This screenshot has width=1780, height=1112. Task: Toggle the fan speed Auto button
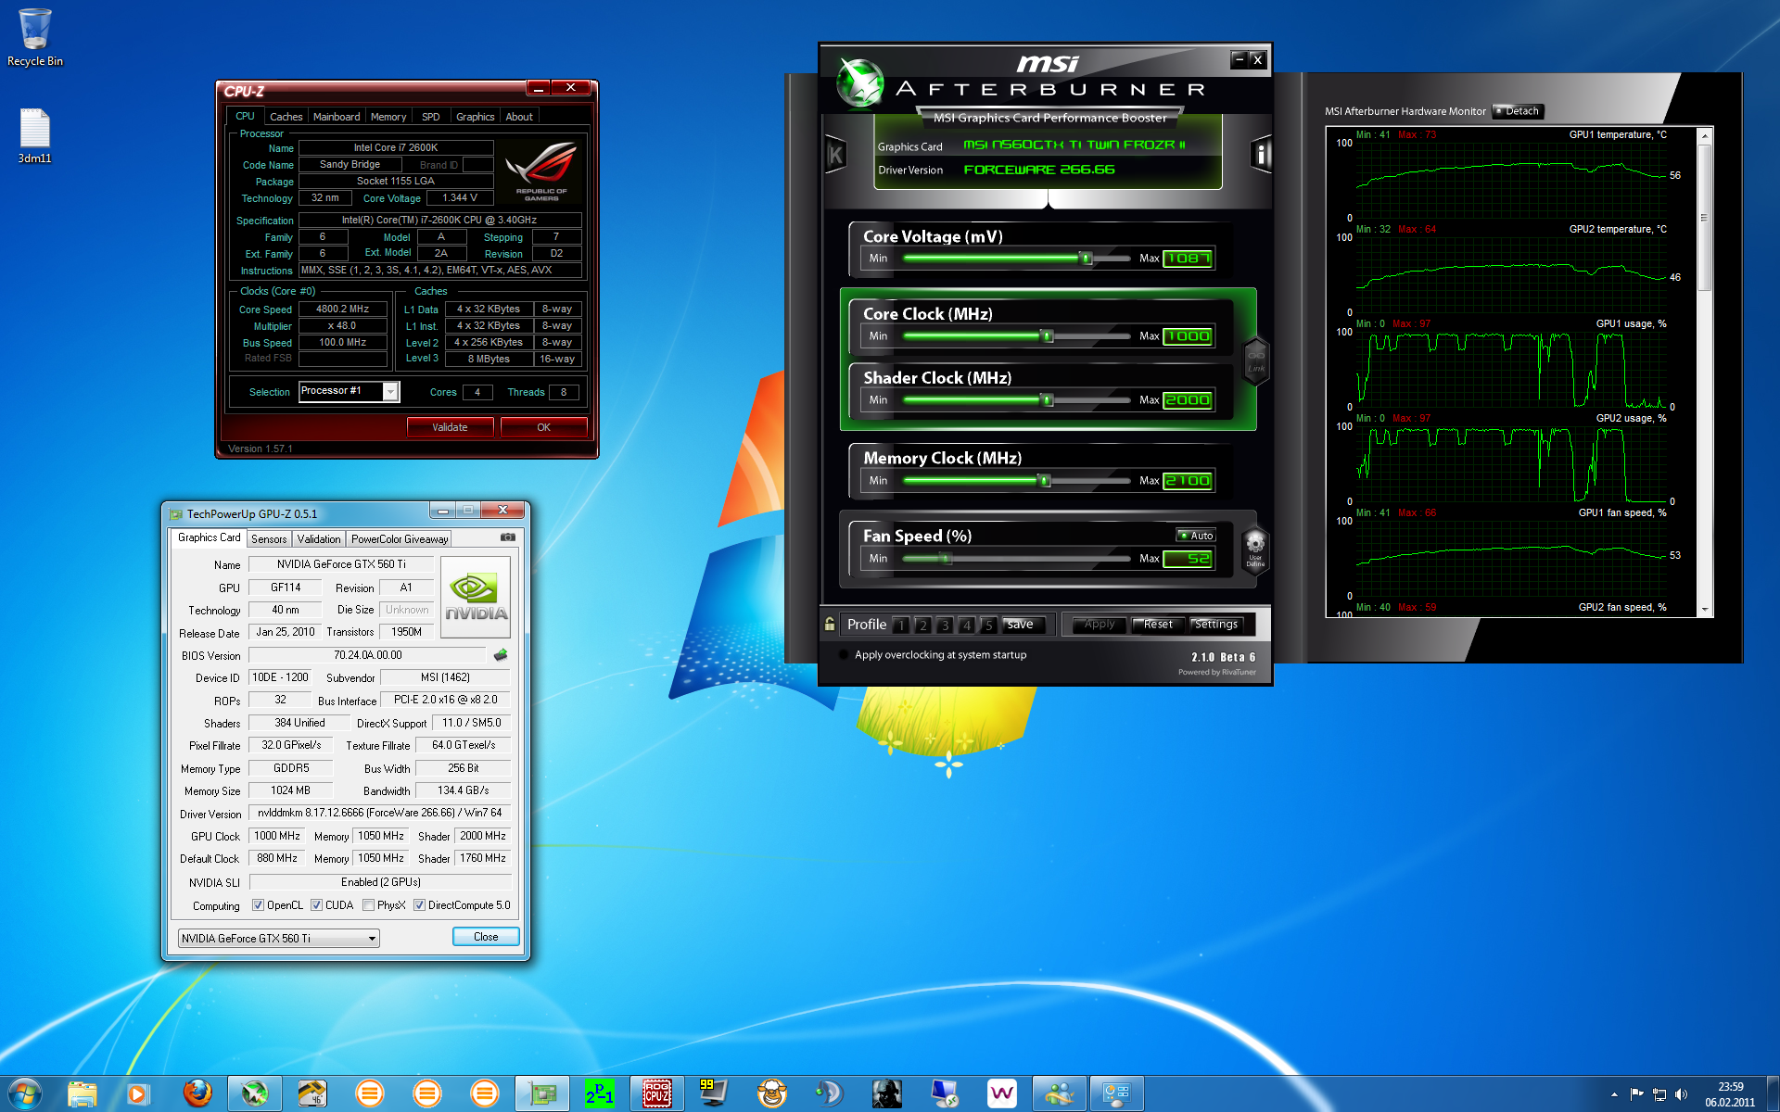point(1196,536)
